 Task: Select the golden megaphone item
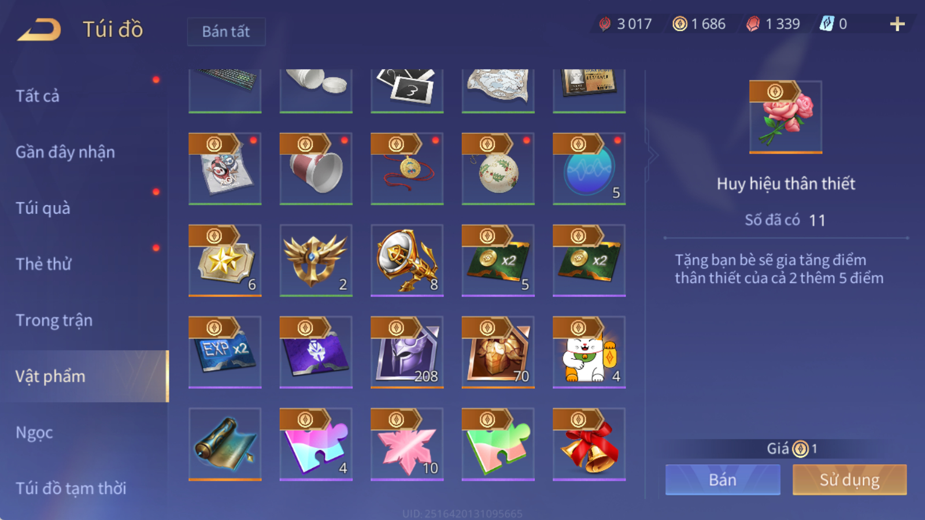tap(407, 261)
